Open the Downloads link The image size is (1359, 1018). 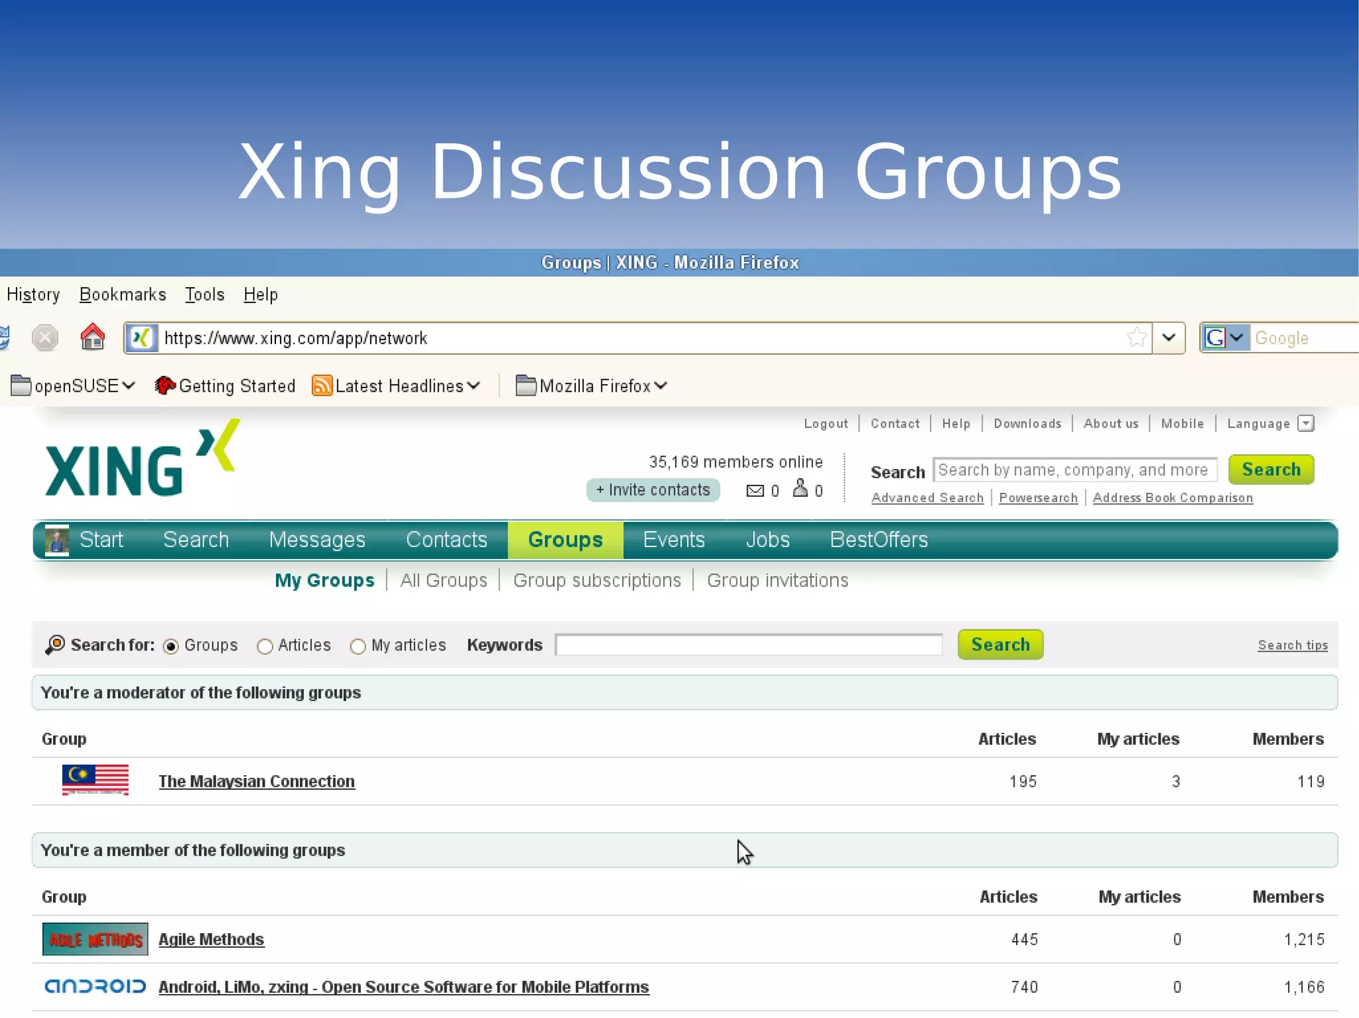[x=1027, y=424]
